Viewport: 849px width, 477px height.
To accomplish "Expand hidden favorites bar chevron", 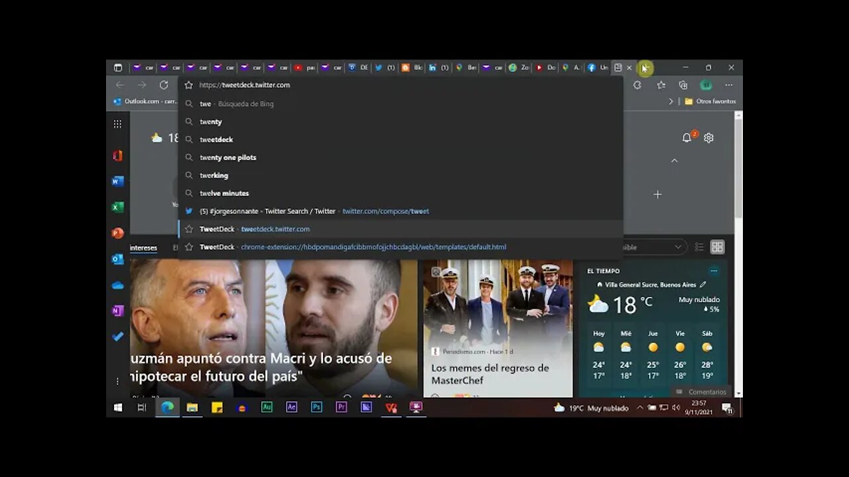I will [x=671, y=101].
